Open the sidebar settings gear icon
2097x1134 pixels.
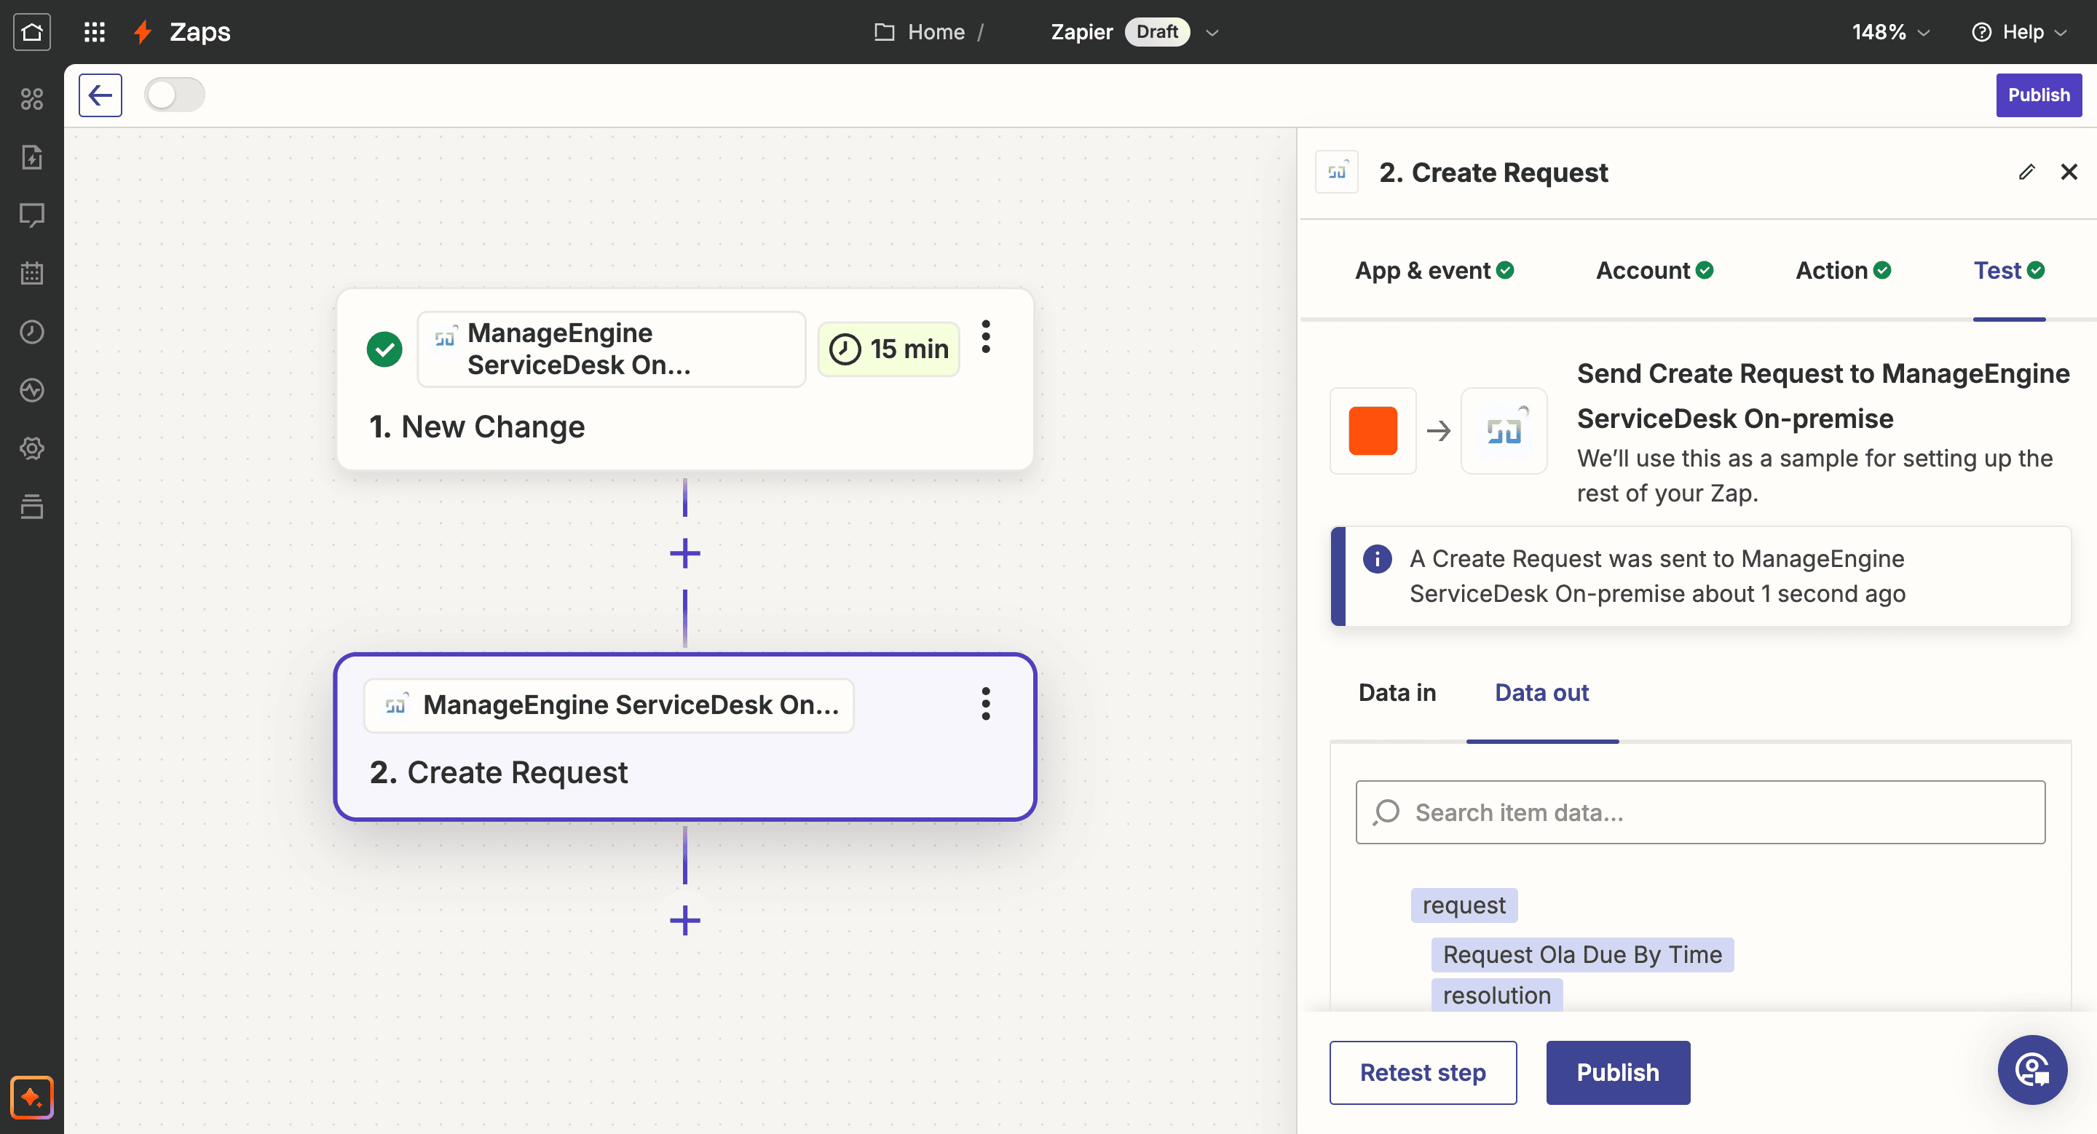point(32,448)
